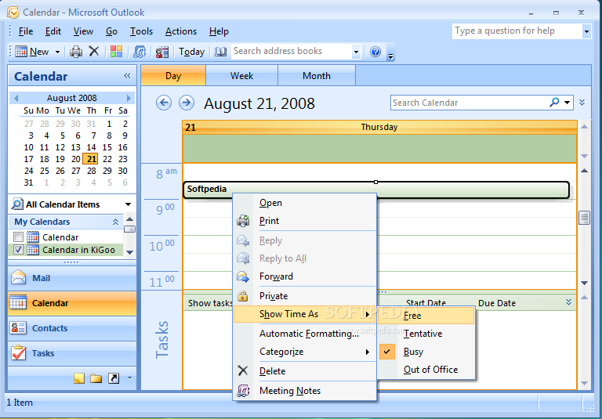Uncheck the Calendar in KiGoo checkbox
Screen dimensions: 602x419
(x=19, y=250)
